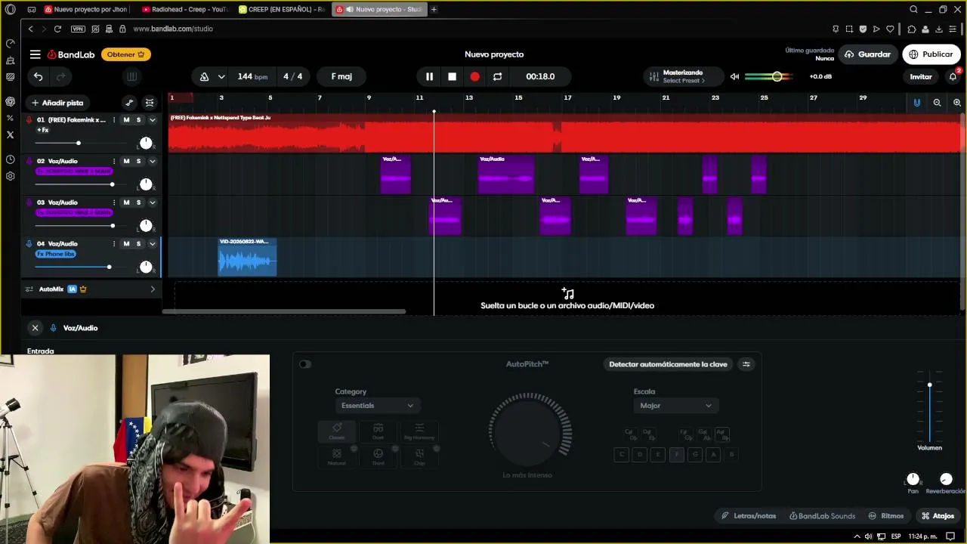Mute track 04 Voz/Audio
Viewport: 967px width, 544px height.
tap(126, 243)
